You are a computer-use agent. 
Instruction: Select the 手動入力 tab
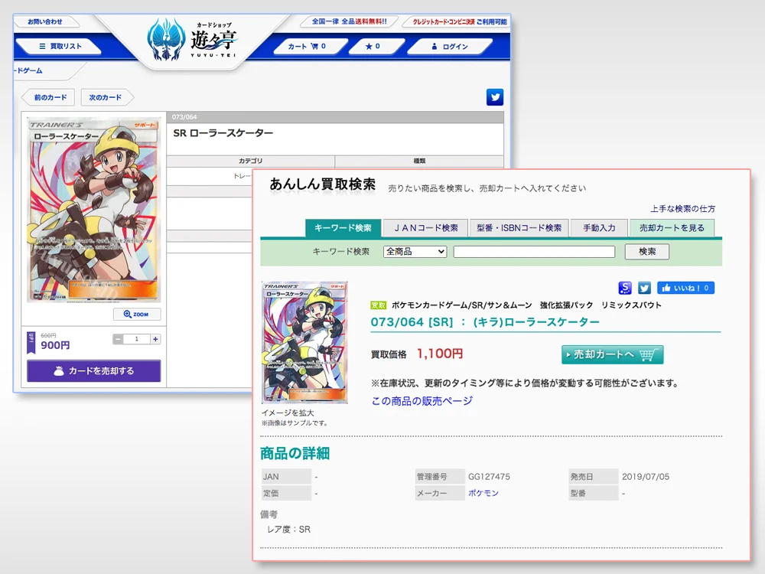pos(599,228)
